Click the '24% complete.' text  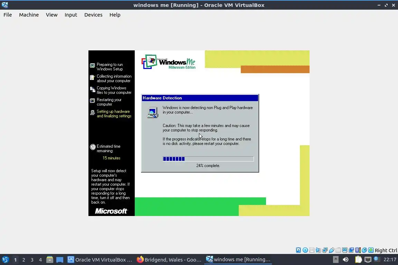point(208,166)
